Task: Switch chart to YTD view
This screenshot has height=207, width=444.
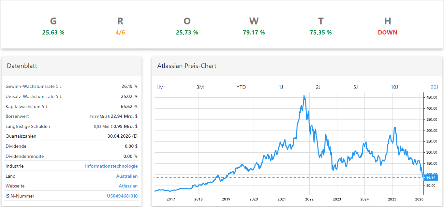Action: point(241,87)
